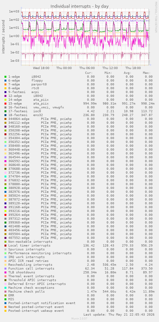Click the 17-fasteoi ioc0 green swatch

5,111
